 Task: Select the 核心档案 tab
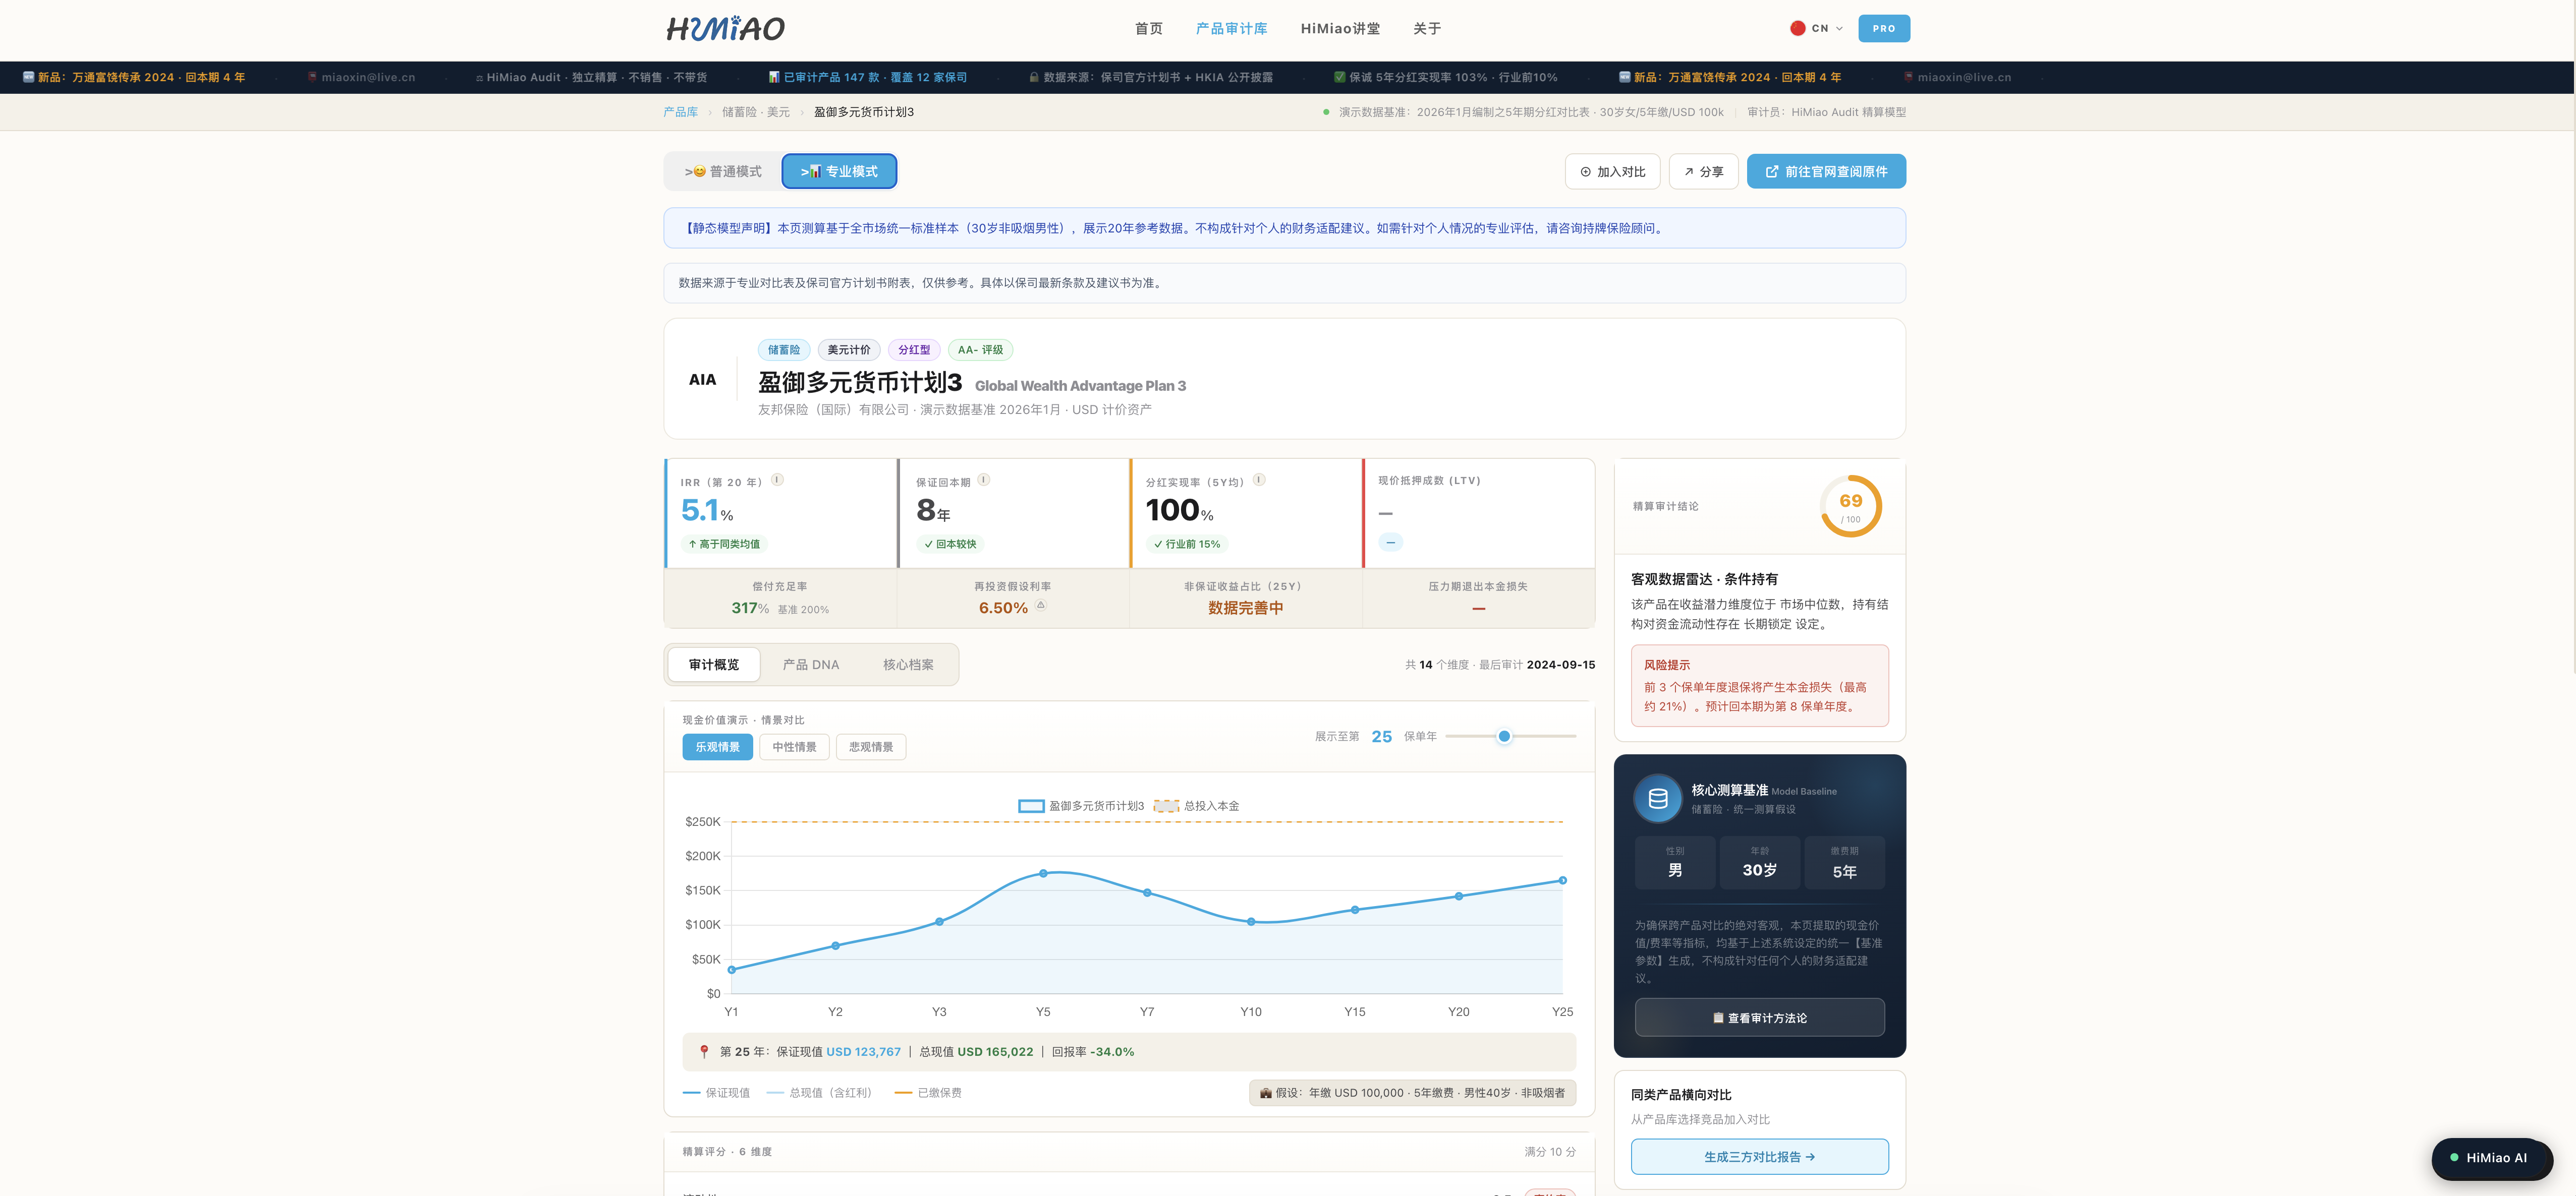[908, 665]
